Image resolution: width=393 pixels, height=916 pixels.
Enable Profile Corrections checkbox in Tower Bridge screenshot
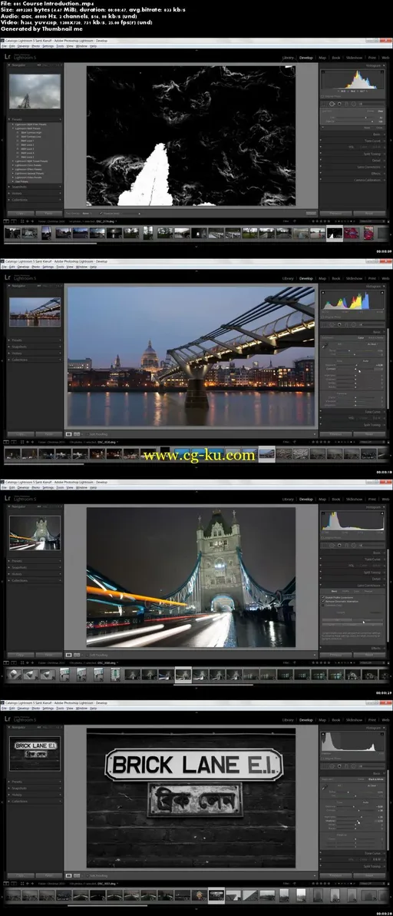coord(324,597)
